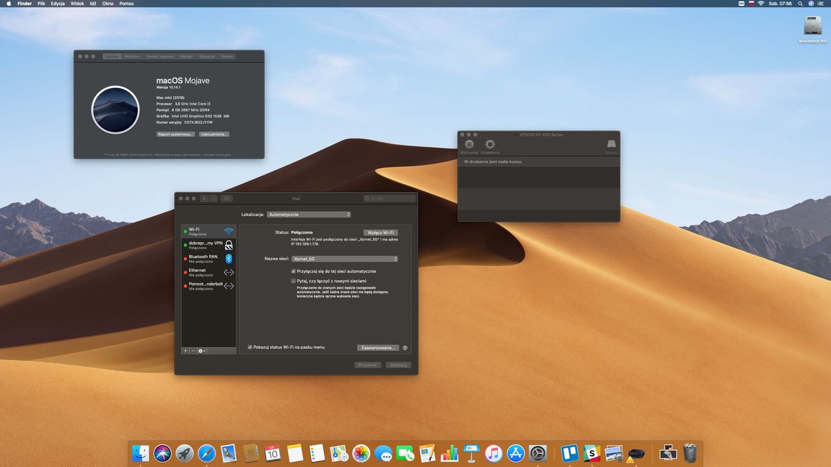Switch to the Monitory tab

[132, 56]
